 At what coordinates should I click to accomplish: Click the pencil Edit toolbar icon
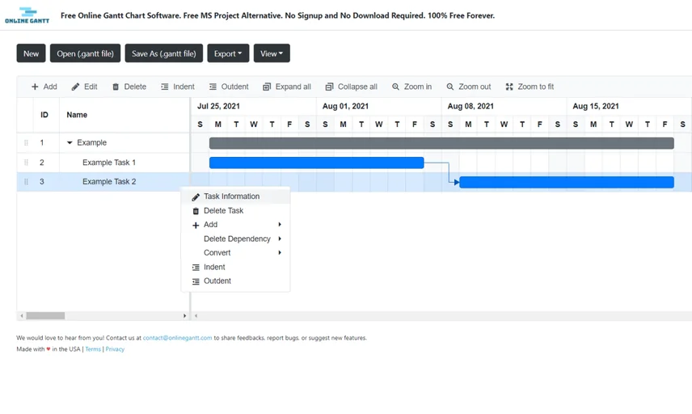point(75,87)
